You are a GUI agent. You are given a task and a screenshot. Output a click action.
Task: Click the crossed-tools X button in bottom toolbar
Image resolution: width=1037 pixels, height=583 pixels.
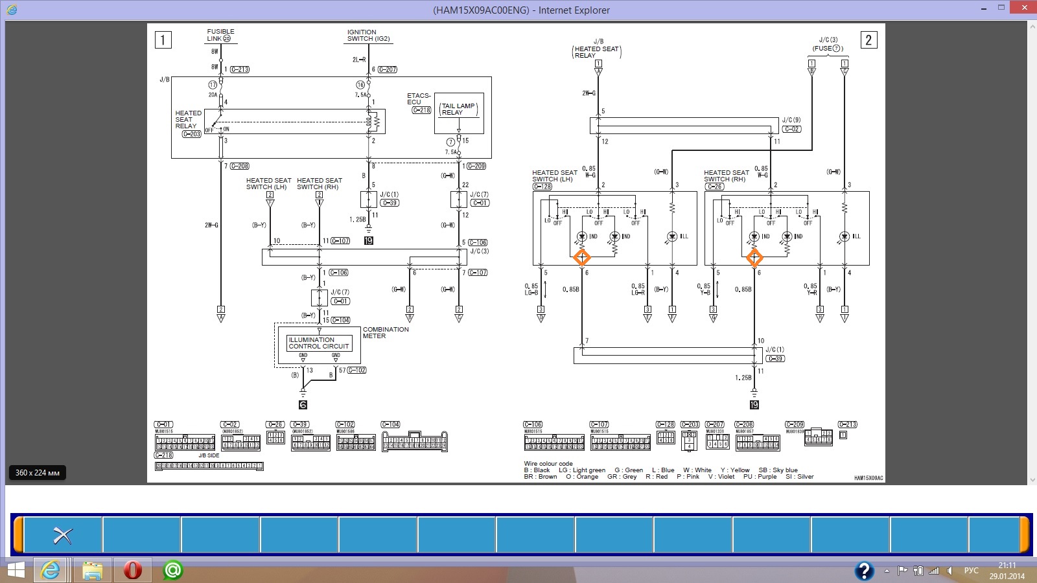tap(63, 535)
